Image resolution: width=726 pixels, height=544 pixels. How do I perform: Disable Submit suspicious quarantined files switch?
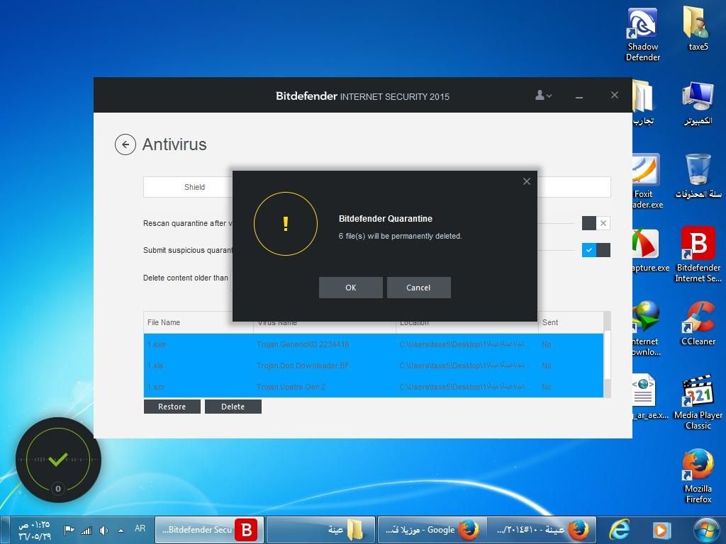click(x=596, y=250)
